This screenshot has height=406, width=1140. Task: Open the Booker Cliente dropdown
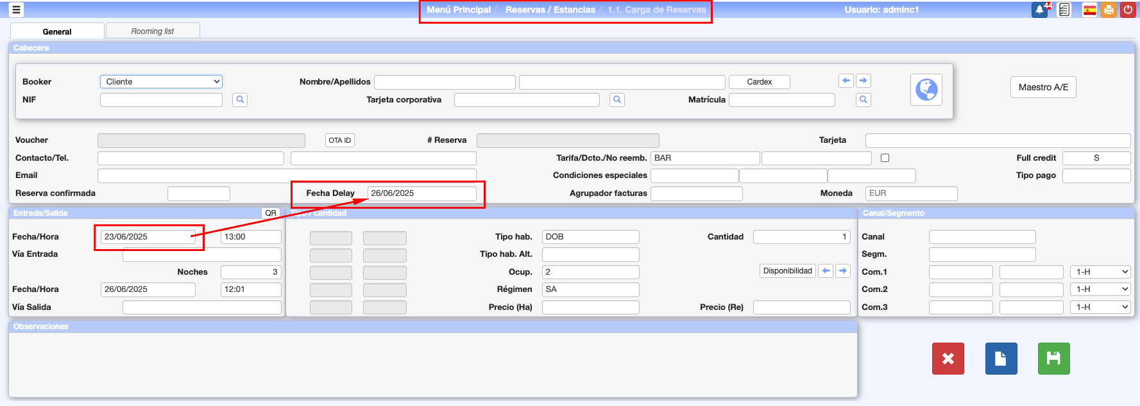[161, 82]
